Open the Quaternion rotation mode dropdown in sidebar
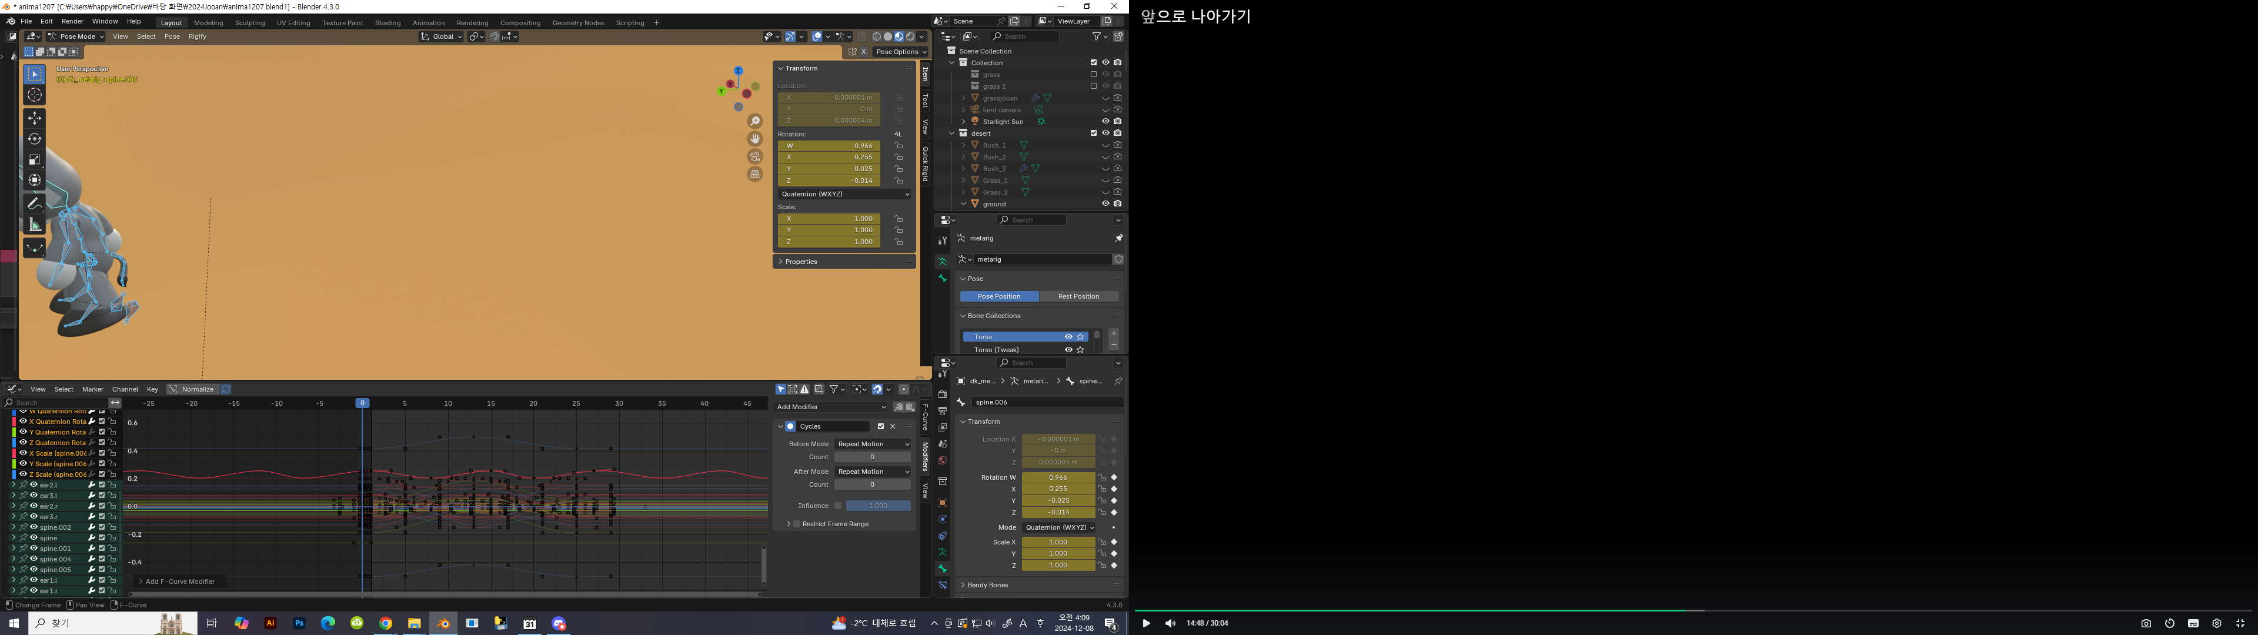Viewport: 2258px width, 635px height. pos(845,194)
